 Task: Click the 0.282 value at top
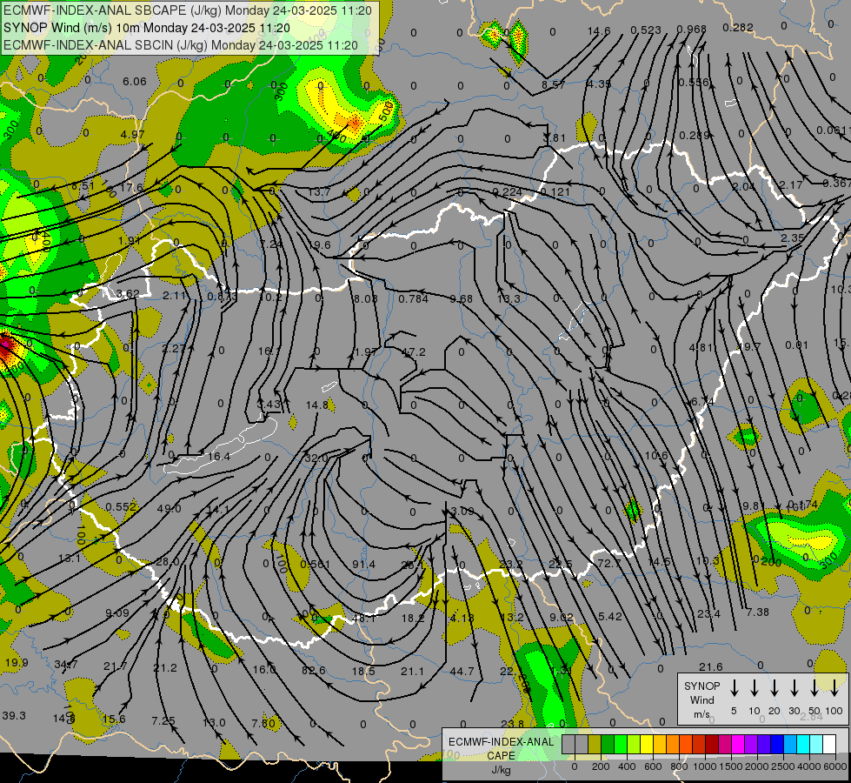click(x=738, y=27)
